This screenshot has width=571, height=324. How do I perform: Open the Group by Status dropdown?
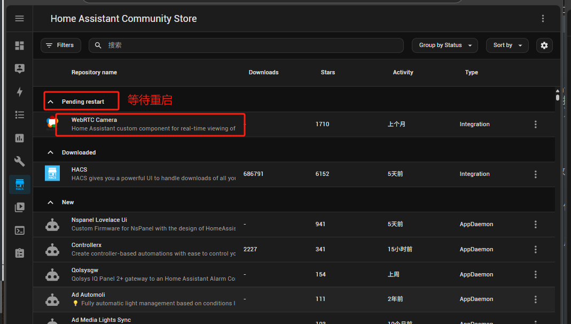point(444,45)
